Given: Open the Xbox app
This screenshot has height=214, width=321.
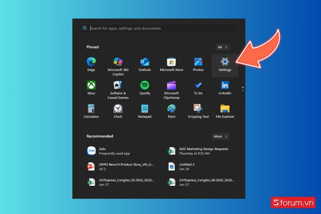Looking at the screenshot, I should 91,88.
